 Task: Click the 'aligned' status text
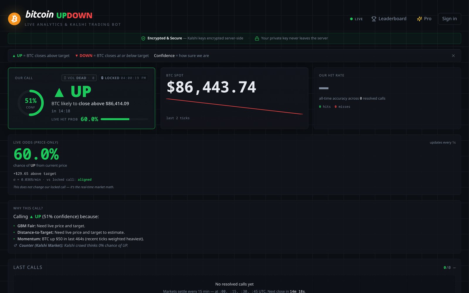85,180
